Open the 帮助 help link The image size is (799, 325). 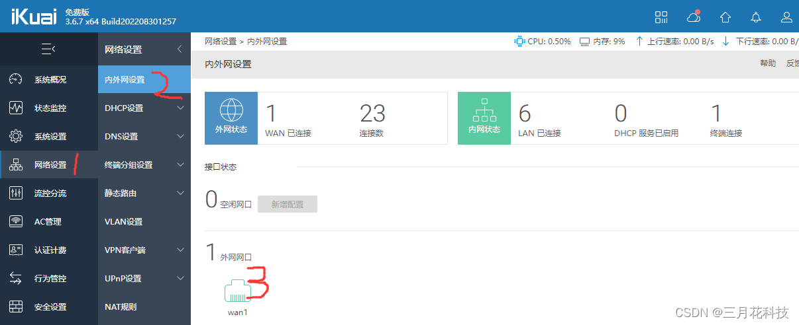768,63
